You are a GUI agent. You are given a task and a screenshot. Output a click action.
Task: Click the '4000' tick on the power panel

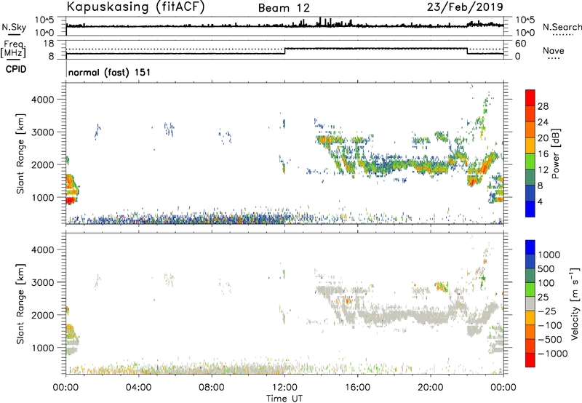tap(42, 100)
